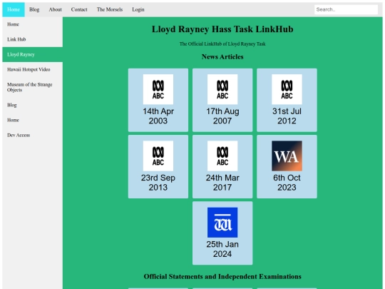The width and height of the screenshot is (385, 289).
Task: Open the Contact page in the top nav
Action: (x=79, y=9)
